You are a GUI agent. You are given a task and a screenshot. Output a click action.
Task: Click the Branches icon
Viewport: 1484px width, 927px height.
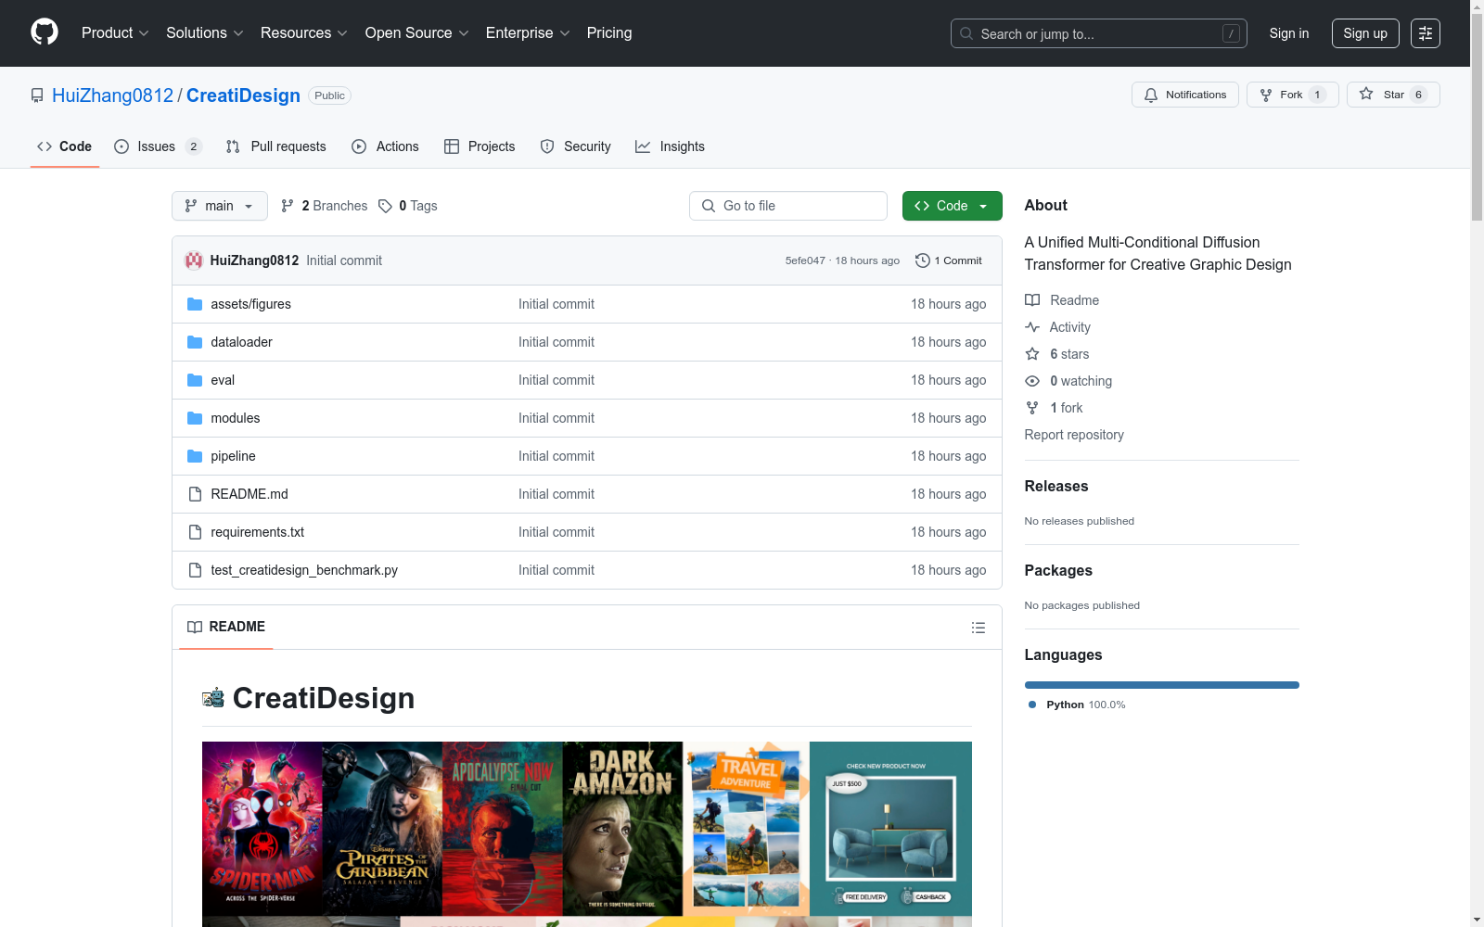point(288,206)
